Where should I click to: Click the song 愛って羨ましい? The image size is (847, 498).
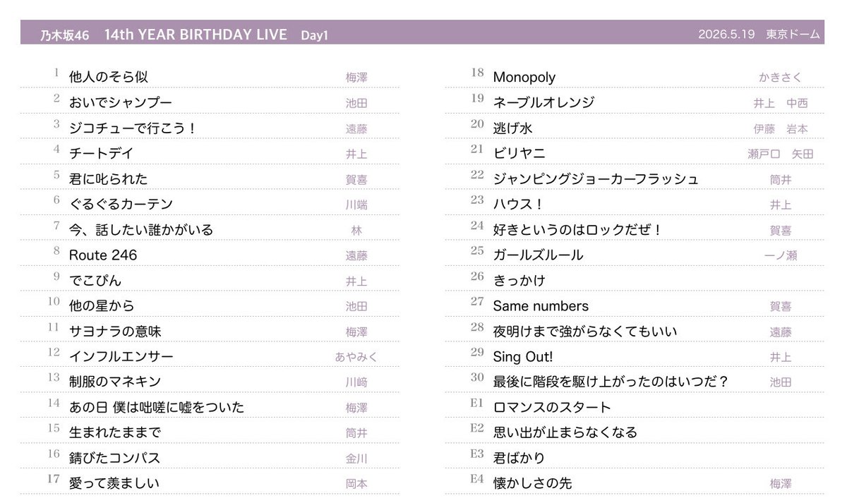[114, 483]
